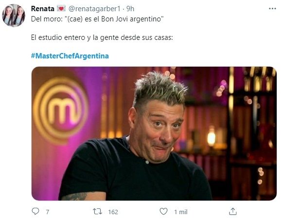Click Renata's round profile avatar
Image resolution: width=282 pixels, height=221 pixels.
point(14,16)
